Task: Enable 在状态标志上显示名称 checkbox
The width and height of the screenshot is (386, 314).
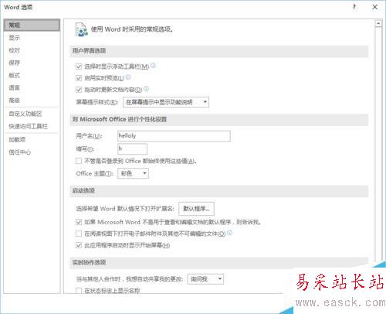Action: click(79, 291)
